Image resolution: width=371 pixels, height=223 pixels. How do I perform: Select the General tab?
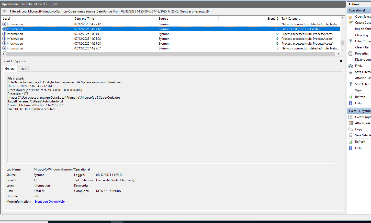[x=10, y=69]
